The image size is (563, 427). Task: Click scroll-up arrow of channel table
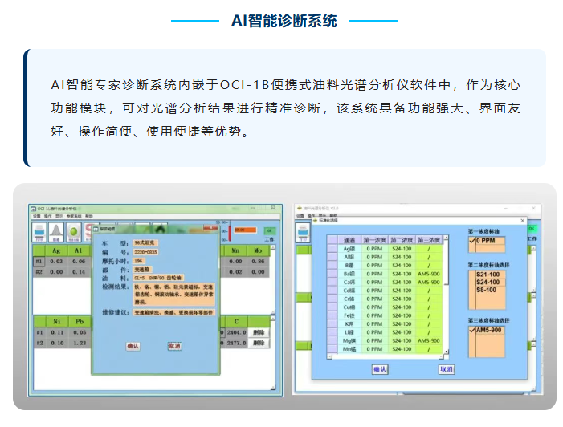point(446,238)
